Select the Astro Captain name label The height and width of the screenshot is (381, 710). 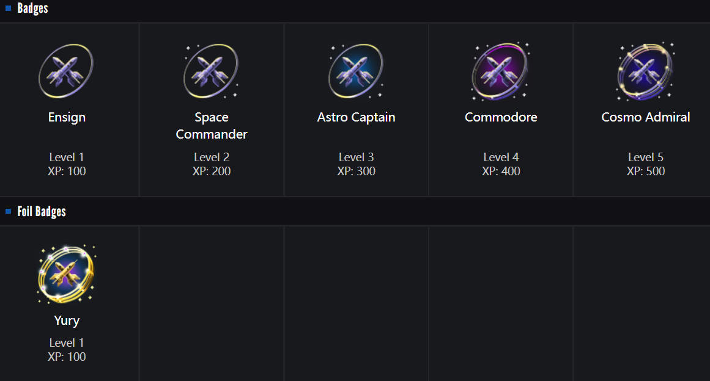[356, 117]
